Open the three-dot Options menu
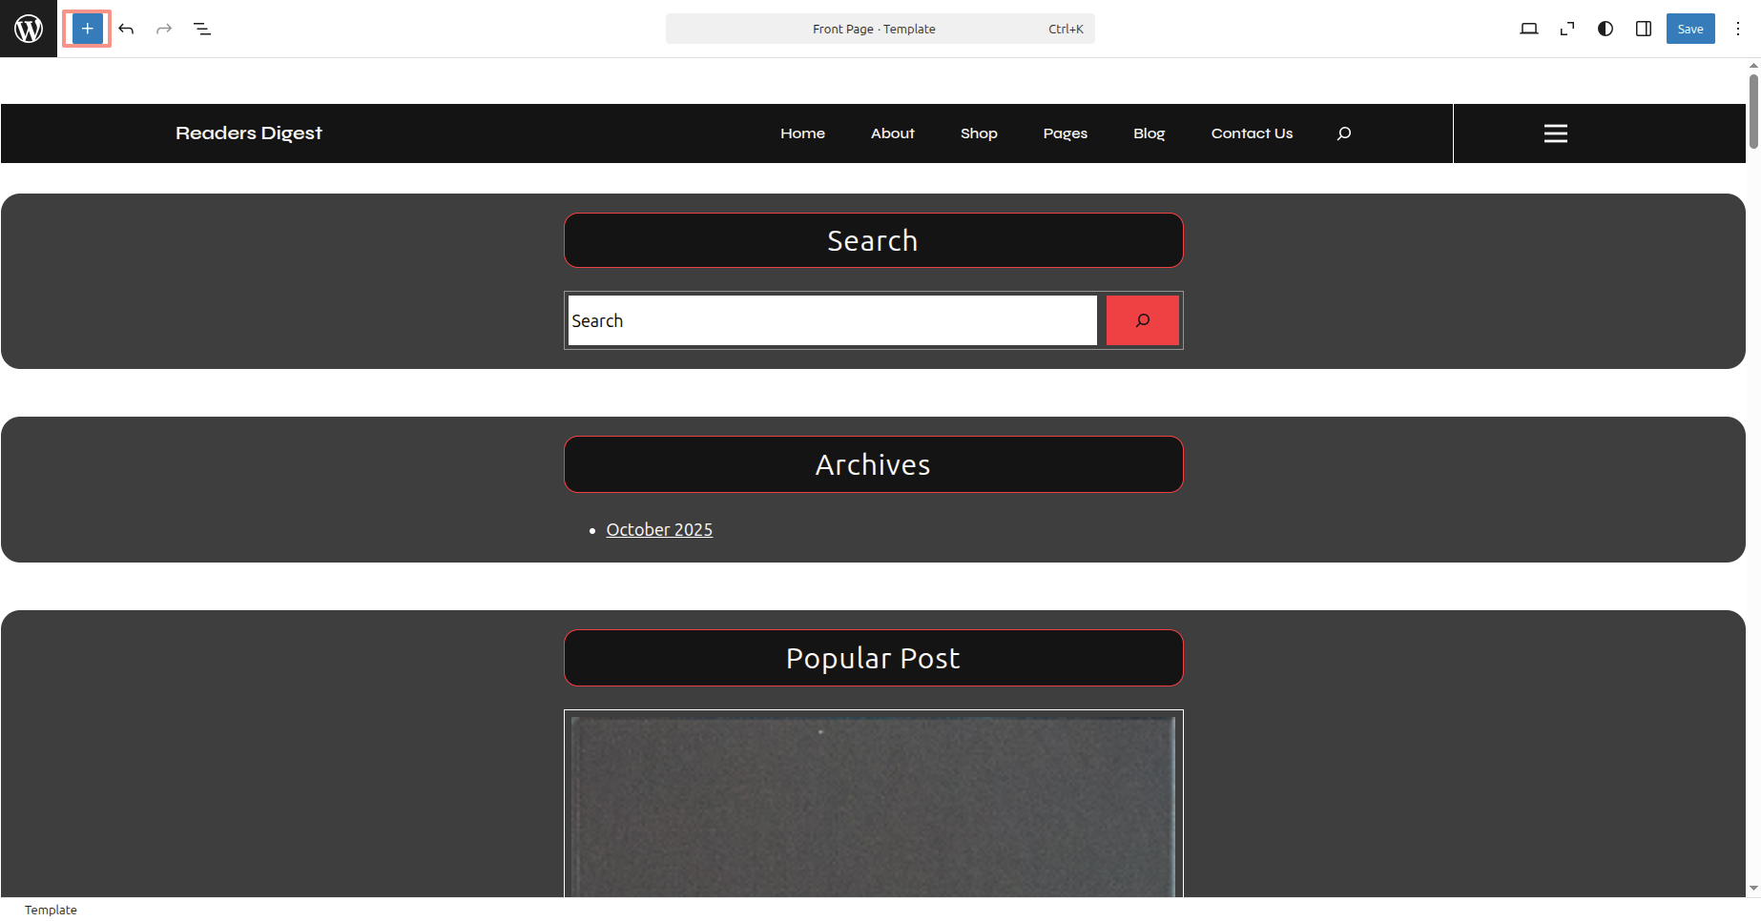1761x921 pixels. [x=1738, y=29]
